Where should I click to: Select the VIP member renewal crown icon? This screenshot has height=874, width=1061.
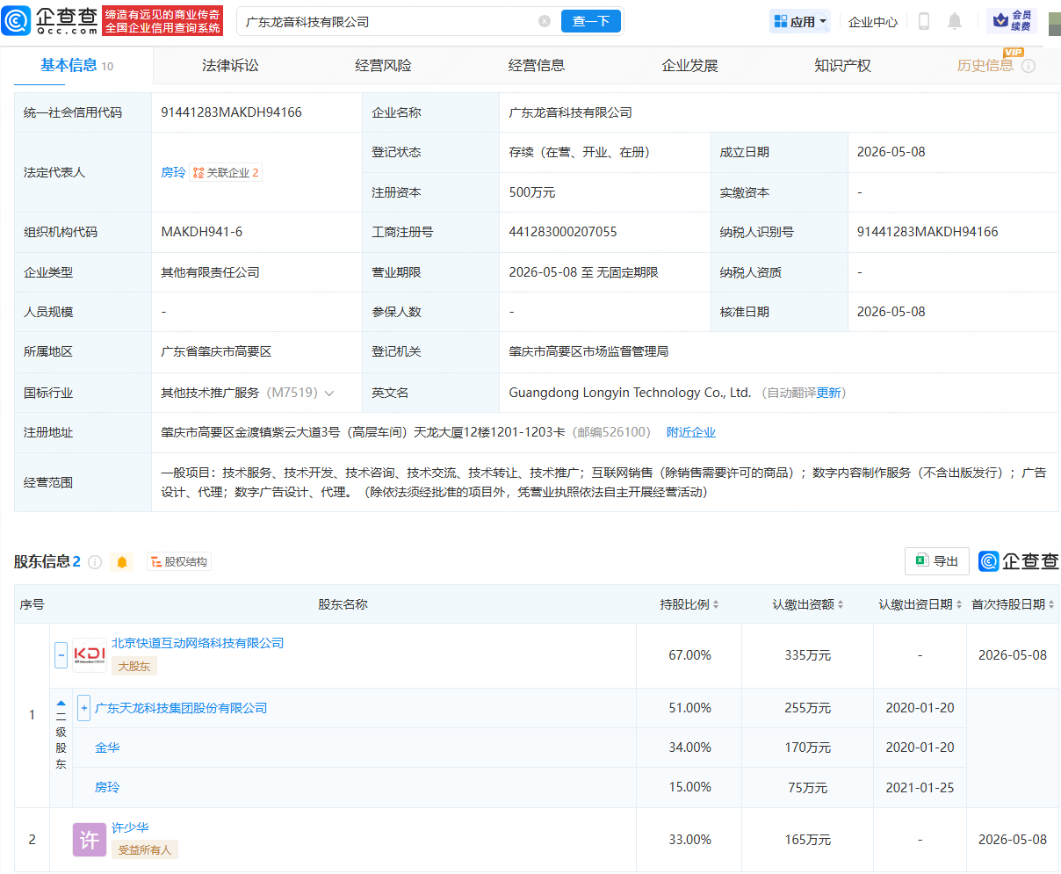point(1012,21)
